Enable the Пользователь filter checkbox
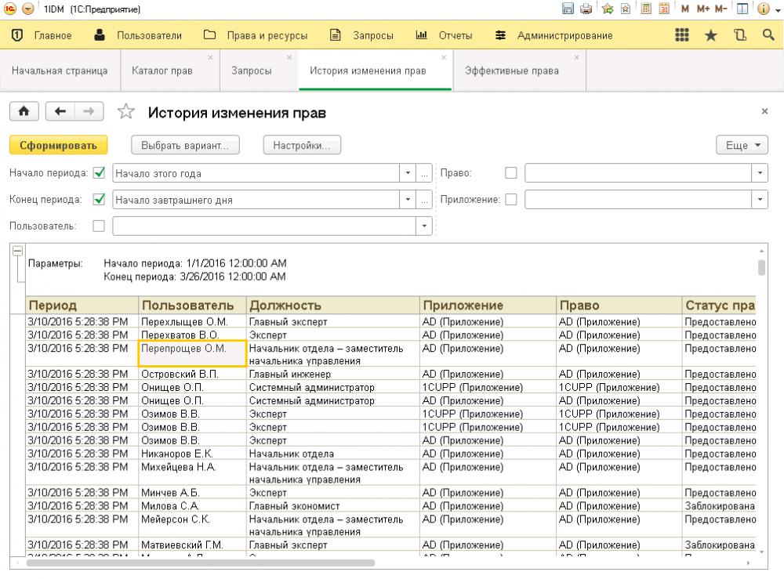The height and width of the screenshot is (579, 784). click(x=99, y=226)
